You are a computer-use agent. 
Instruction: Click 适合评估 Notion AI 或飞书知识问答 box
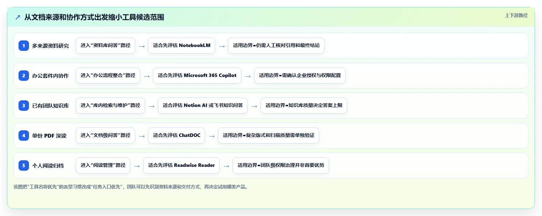tap(203, 106)
